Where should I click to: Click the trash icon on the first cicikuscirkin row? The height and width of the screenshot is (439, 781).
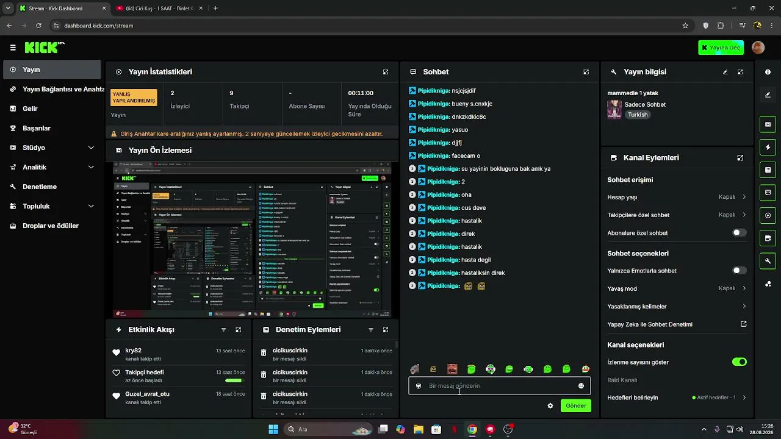[x=264, y=352]
